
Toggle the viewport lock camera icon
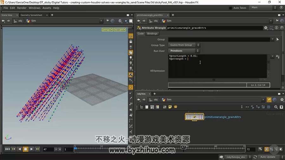pyautogui.click(x=131, y=41)
